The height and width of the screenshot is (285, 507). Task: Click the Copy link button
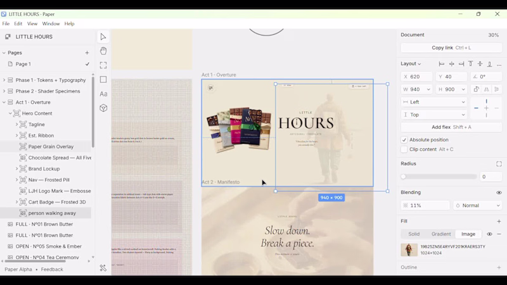point(451,48)
